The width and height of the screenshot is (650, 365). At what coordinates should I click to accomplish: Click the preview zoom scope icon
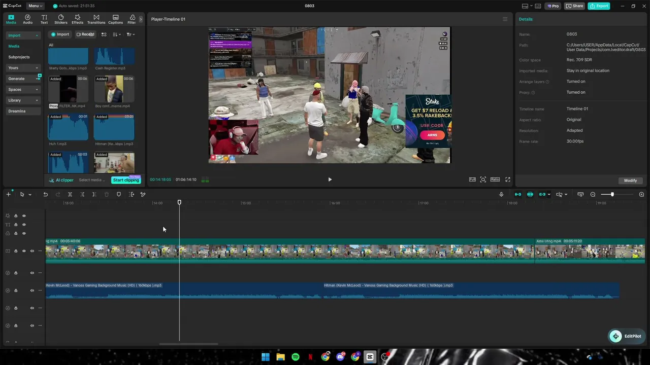483,179
